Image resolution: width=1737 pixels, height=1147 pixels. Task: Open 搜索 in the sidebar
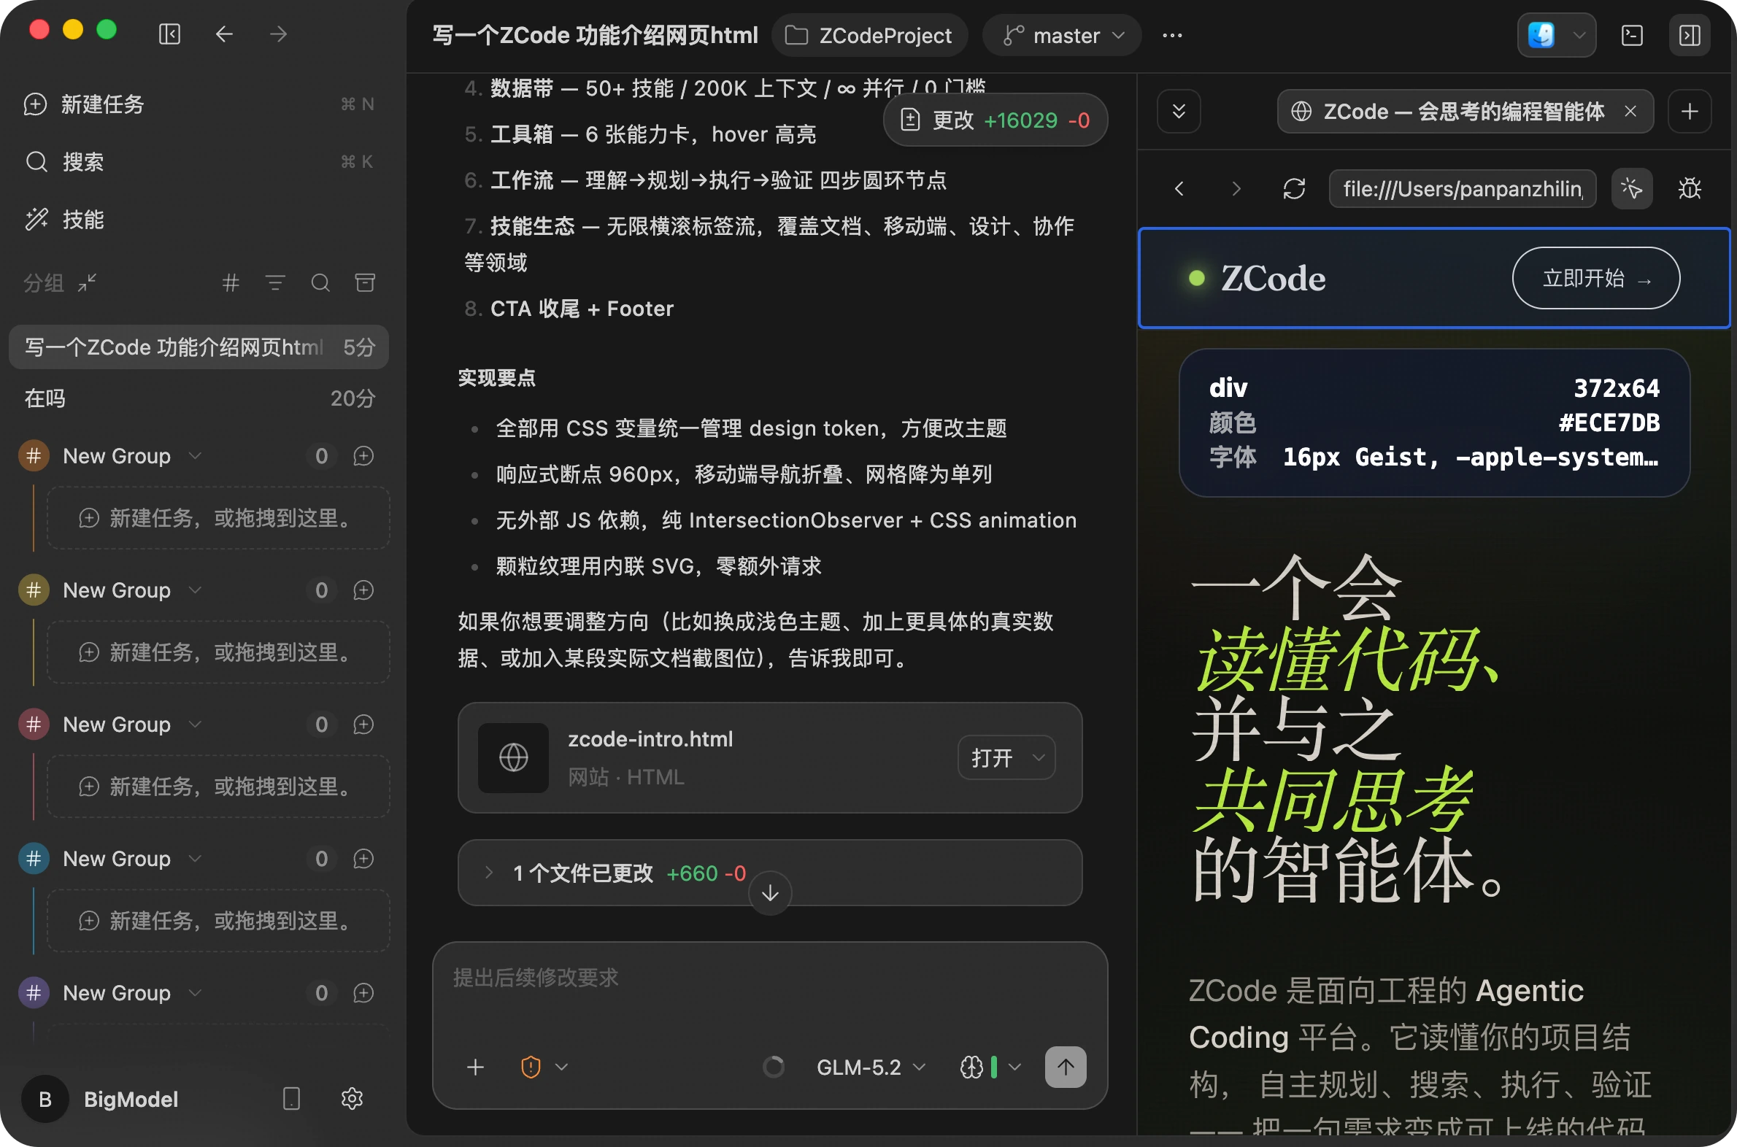tap(199, 162)
